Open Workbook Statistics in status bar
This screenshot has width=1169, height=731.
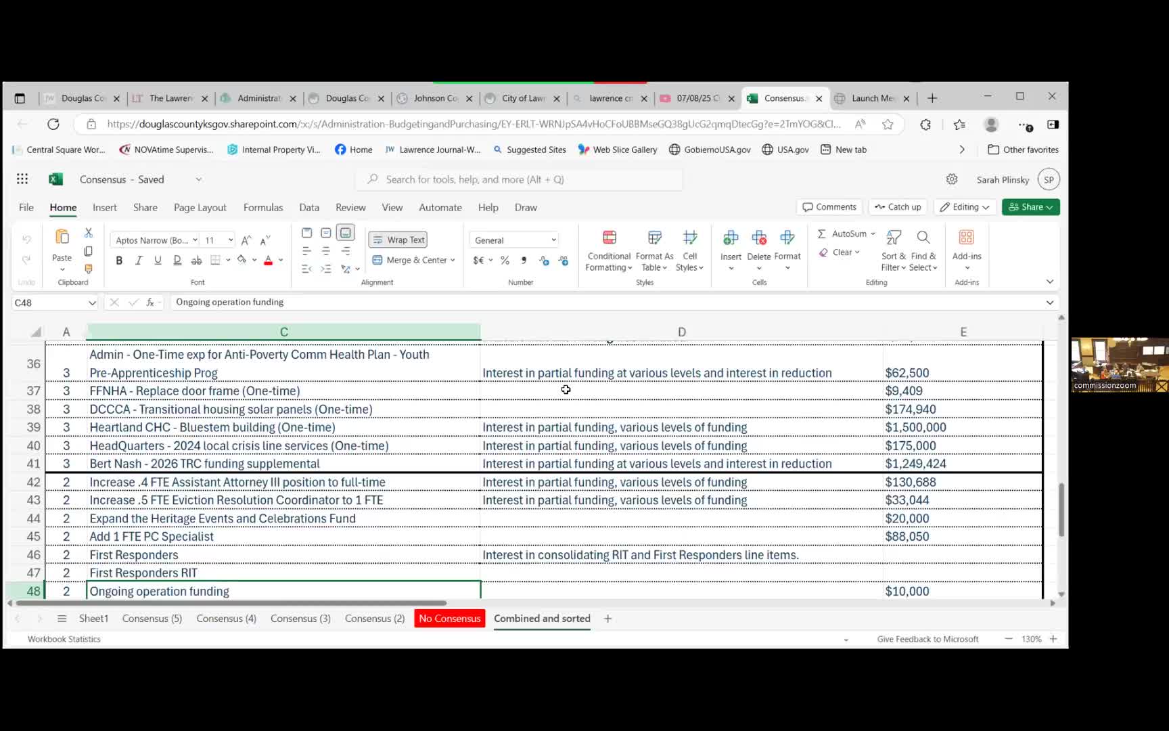coord(64,639)
